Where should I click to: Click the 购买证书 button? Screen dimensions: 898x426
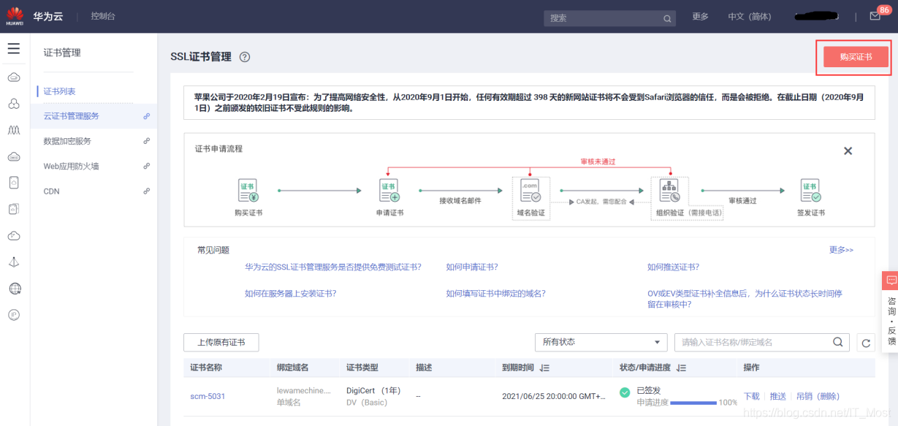pyautogui.click(x=856, y=57)
